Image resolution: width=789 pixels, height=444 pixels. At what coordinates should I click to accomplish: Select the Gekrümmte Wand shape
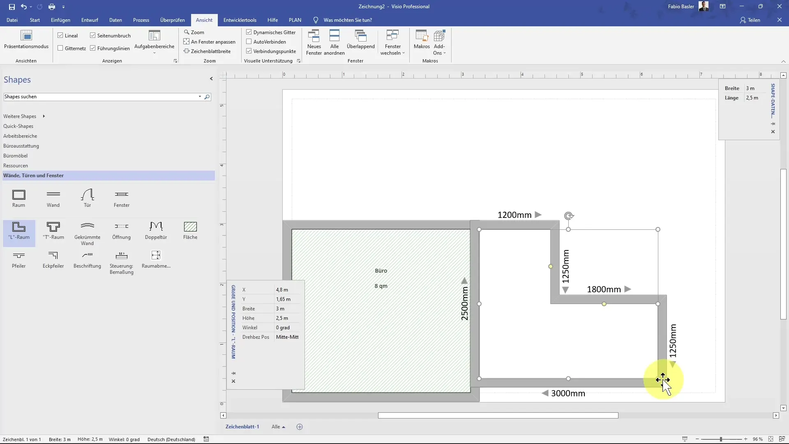[87, 234]
